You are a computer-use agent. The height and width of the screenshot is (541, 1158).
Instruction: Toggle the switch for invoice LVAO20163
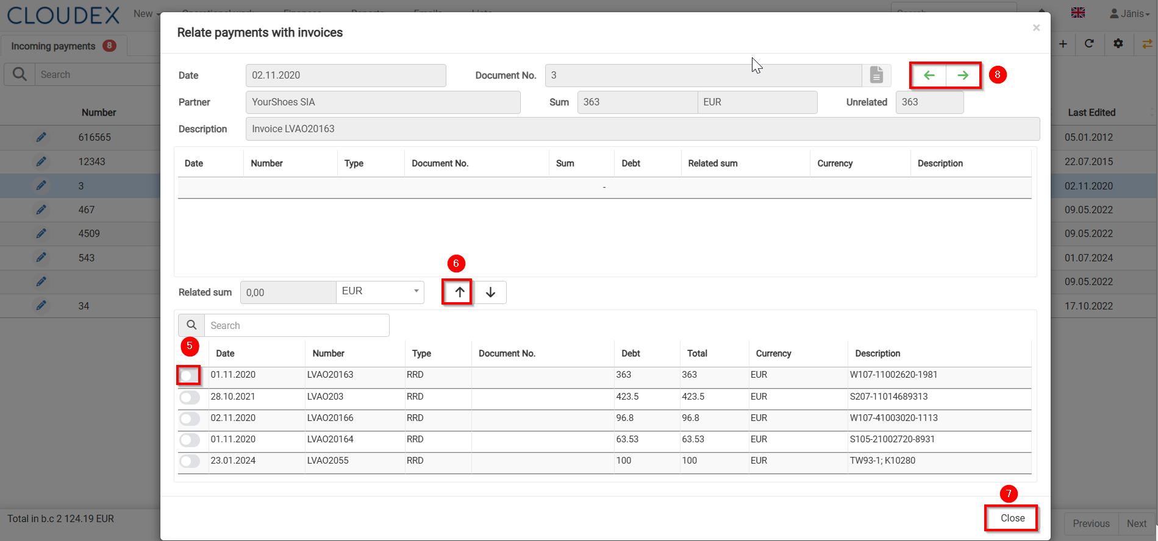(x=189, y=375)
